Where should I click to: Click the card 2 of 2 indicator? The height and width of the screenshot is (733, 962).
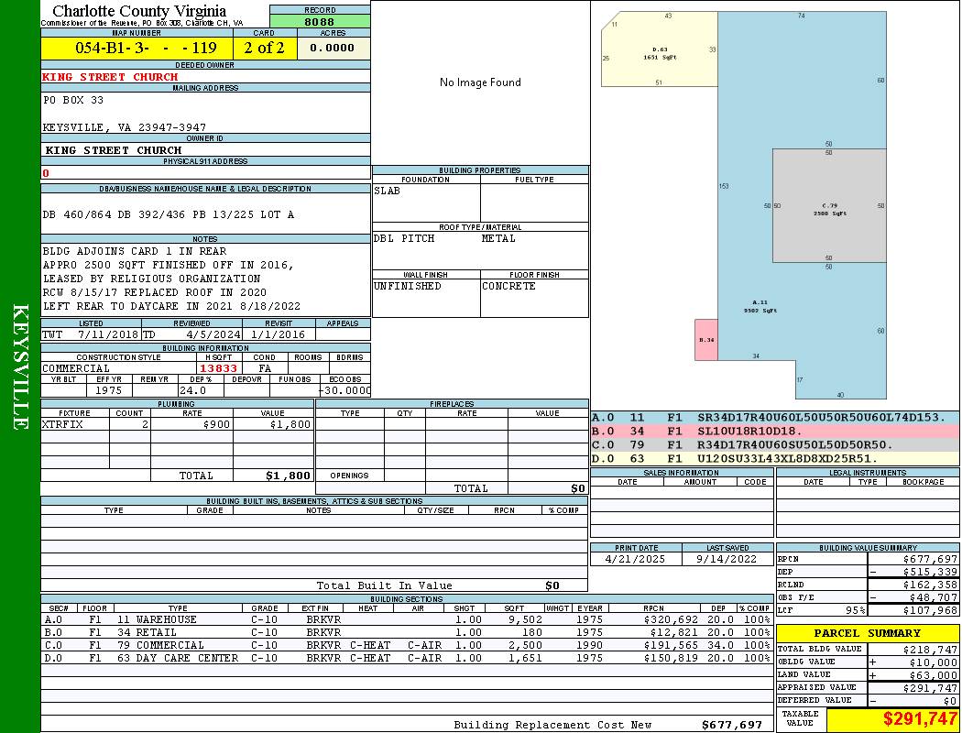(x=265, y=48)
